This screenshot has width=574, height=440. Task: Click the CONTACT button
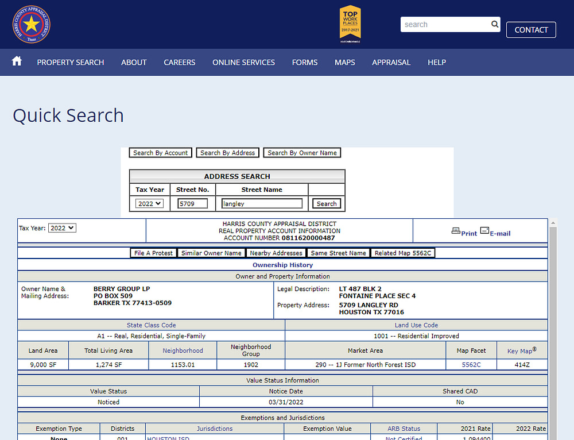pyautogui.click(x=531, y=30)
